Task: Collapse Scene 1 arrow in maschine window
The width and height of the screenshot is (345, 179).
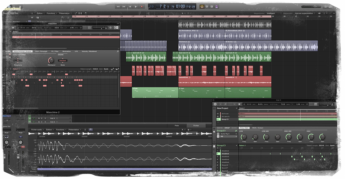Action: click(x=10, y=32)
